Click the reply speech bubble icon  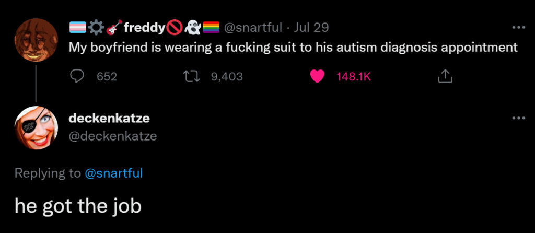(77, 77)
